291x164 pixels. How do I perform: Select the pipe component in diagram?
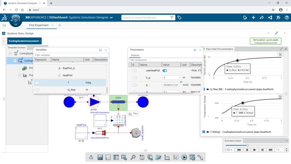tap(118, 103)
